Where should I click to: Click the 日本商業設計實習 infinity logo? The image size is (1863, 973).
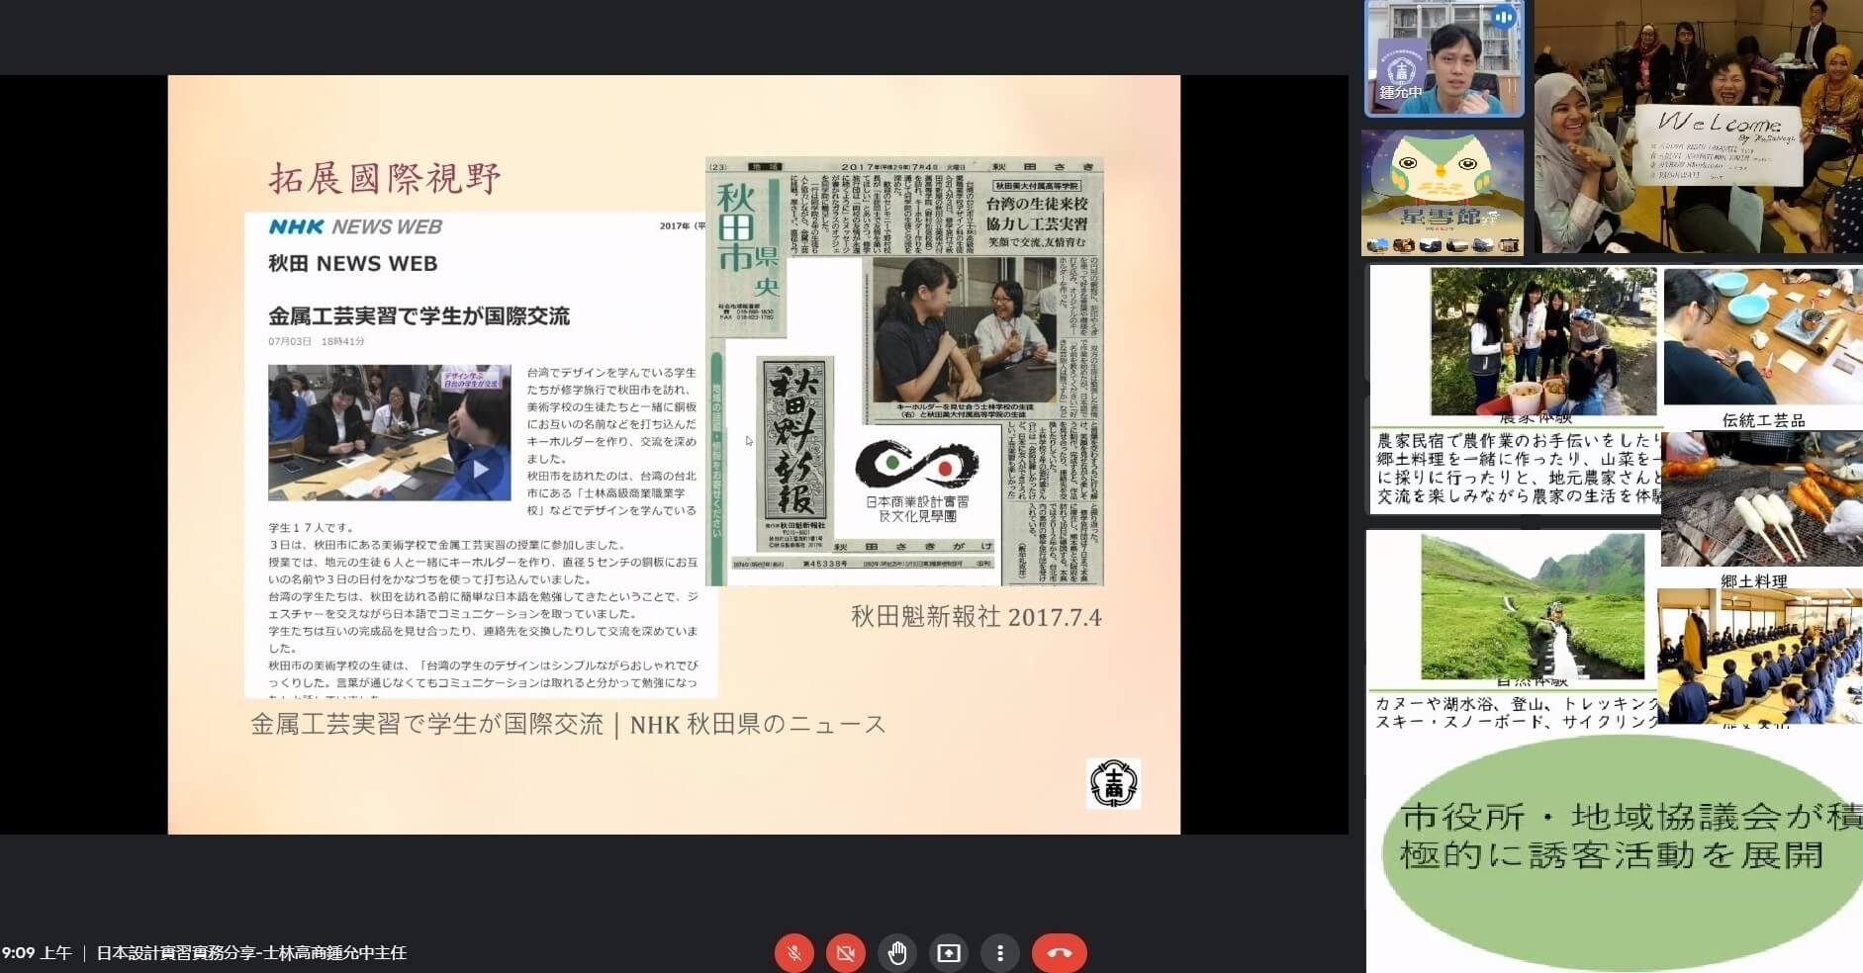point(916,479)
